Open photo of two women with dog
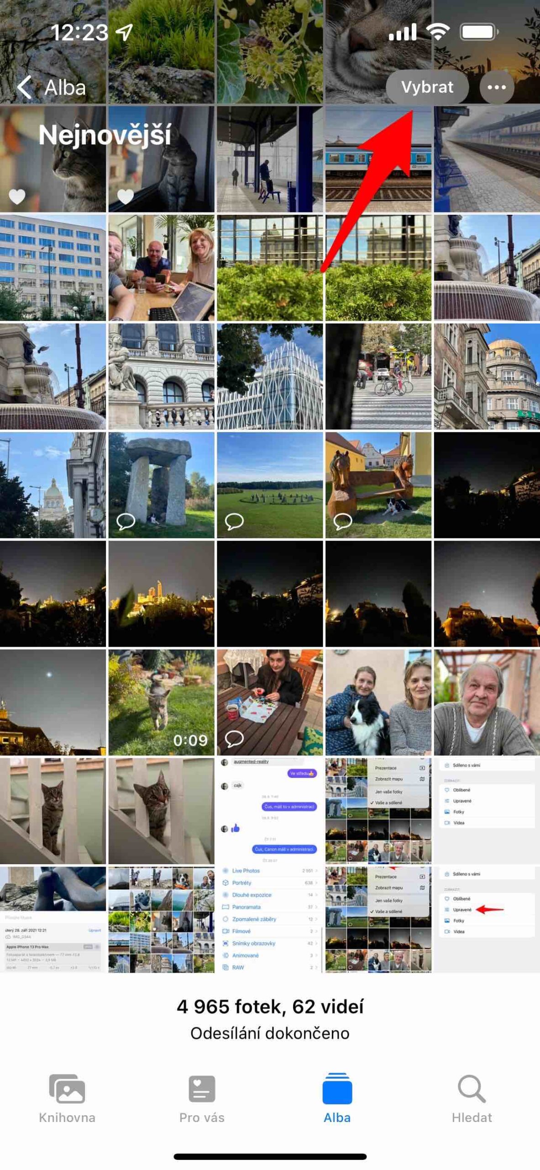The height and width of the screenshot is (1170, 540). (378, 702)
